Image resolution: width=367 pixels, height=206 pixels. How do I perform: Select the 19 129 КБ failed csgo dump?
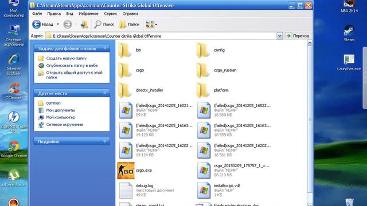pyautogui.click(x=126, y=130)
